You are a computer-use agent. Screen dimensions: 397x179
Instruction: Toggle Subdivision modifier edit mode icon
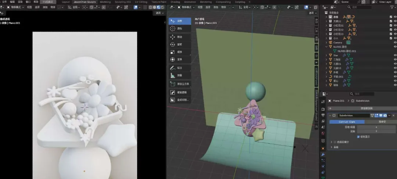pyautogui.click(x=376, y=115)
